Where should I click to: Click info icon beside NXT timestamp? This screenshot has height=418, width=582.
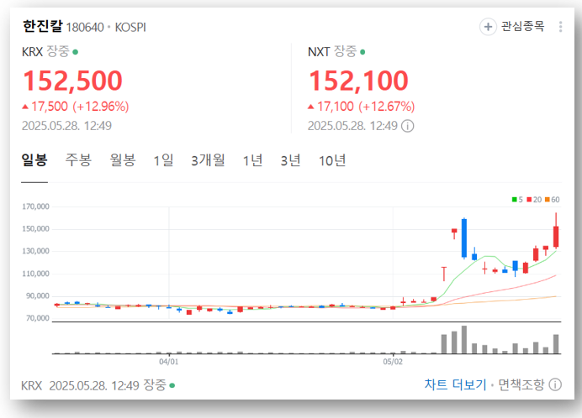click(x=408, y=126)
